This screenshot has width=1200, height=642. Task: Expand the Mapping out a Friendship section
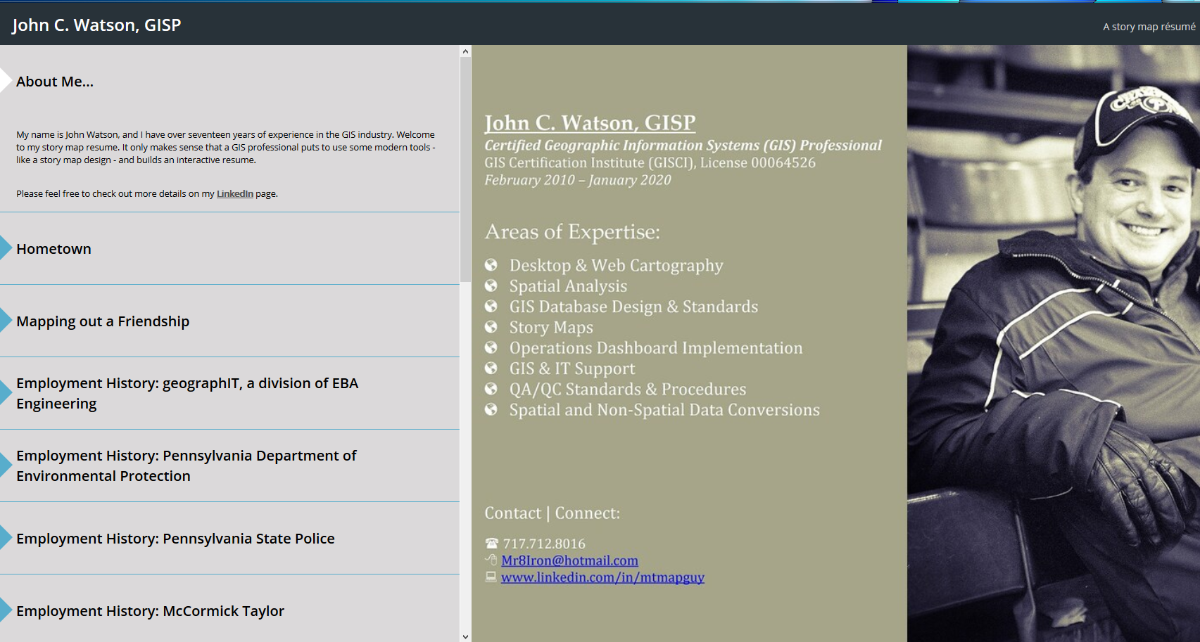pos(6,320)
